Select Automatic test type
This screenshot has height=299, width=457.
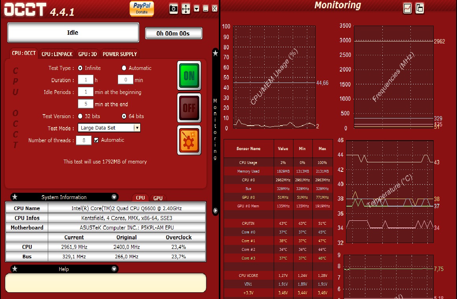coord(124,68)
